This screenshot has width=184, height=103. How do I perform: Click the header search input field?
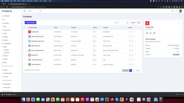(34, 11)
